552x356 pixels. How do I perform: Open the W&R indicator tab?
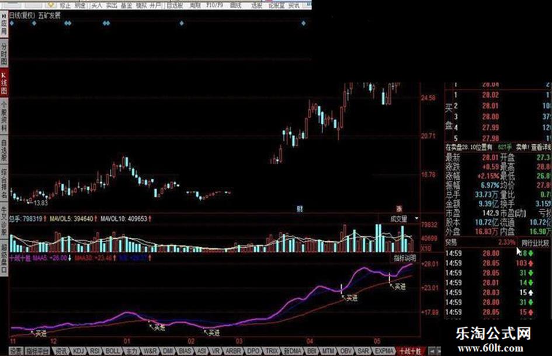click(150, 351)
